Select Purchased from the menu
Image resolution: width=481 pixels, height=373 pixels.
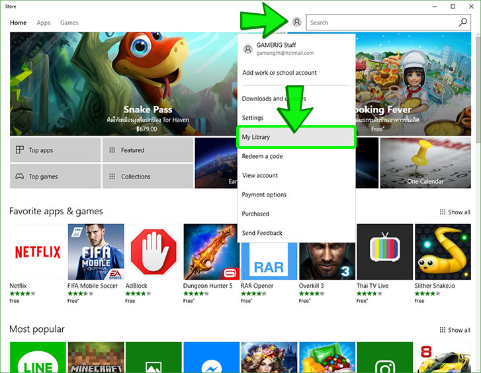click(296, 214)
